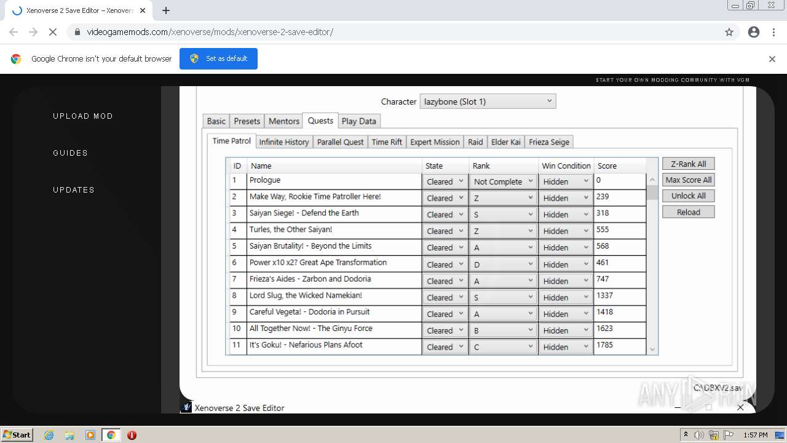Open the Character slot dropdown
Screen dimensions: 787x443
click(488, 102)
